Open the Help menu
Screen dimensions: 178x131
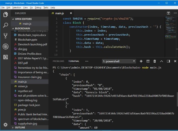pos(53,8)
